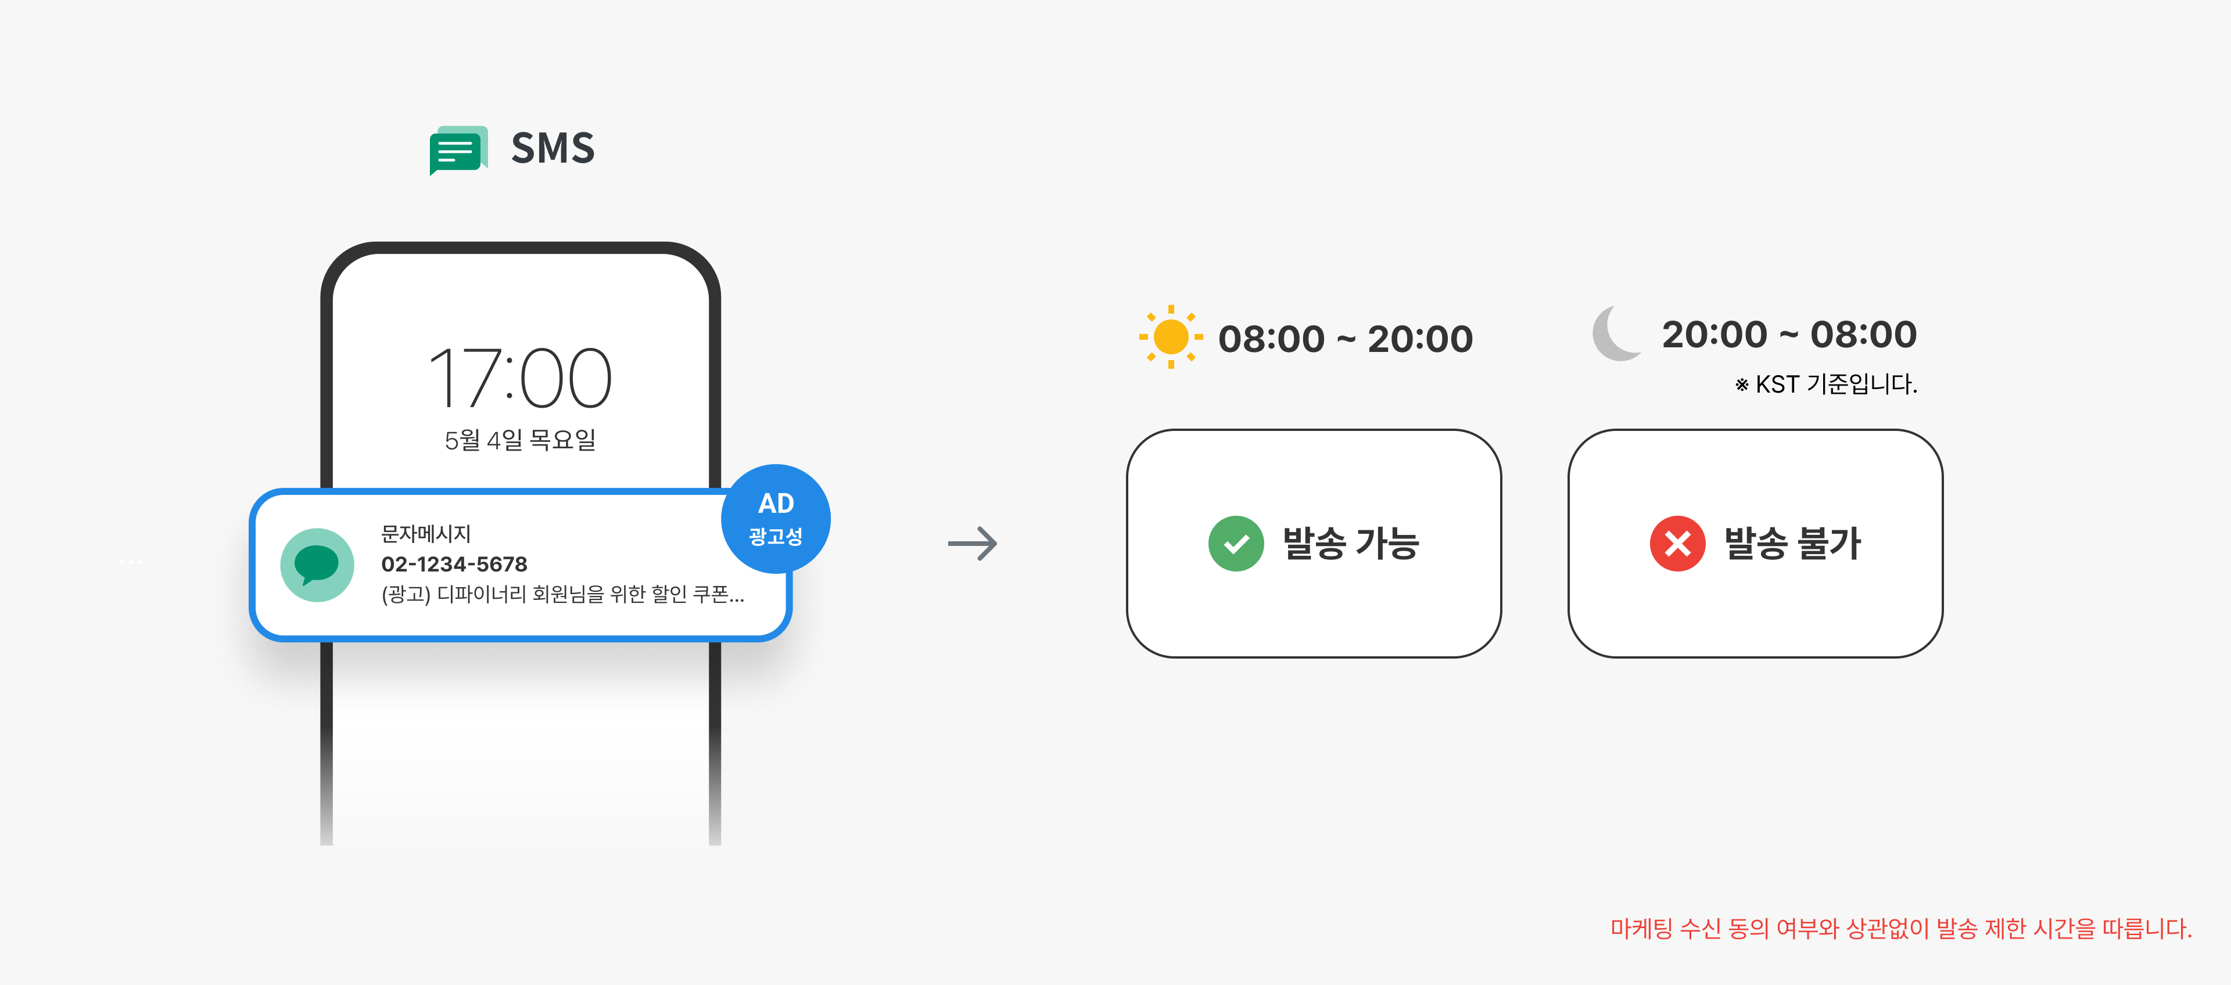The height and width of the screenshot is (985, 2231).
Task: Open the (광고) 디파이너리 message preview
Action: click(x=562, y=594)
